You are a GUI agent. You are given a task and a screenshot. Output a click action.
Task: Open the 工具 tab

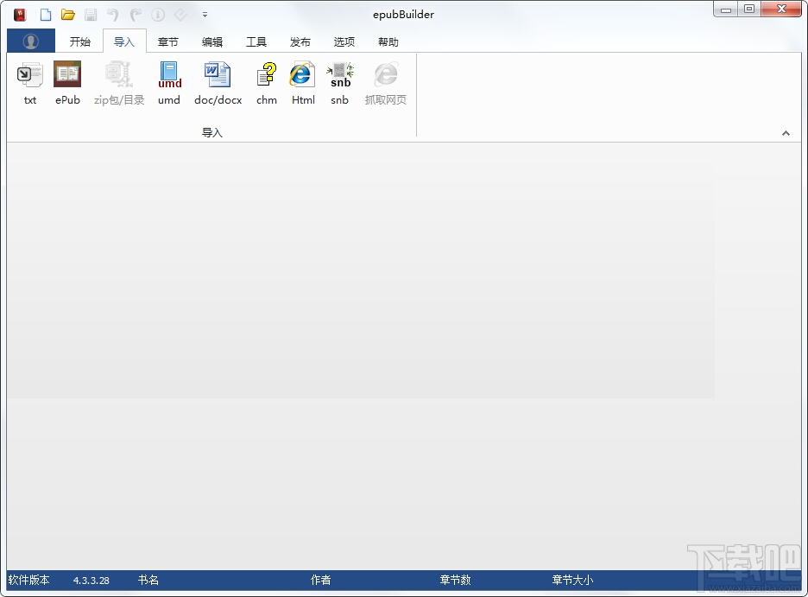click(256, 41)
